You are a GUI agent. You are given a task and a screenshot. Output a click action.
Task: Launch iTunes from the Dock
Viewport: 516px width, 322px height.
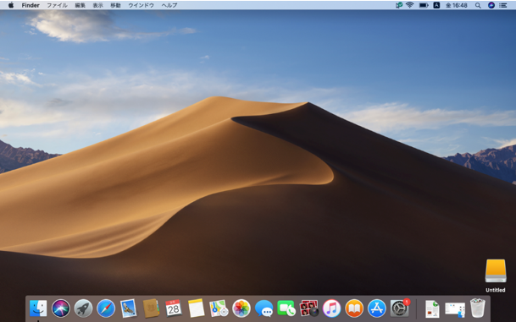pos(332,308)
